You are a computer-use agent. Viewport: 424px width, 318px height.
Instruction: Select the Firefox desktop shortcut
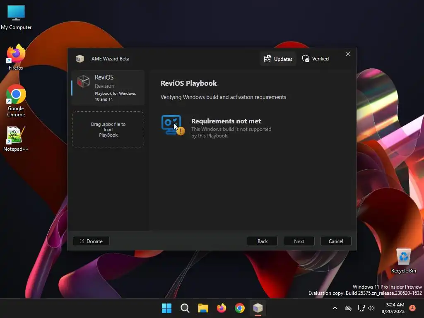(16, 57)
